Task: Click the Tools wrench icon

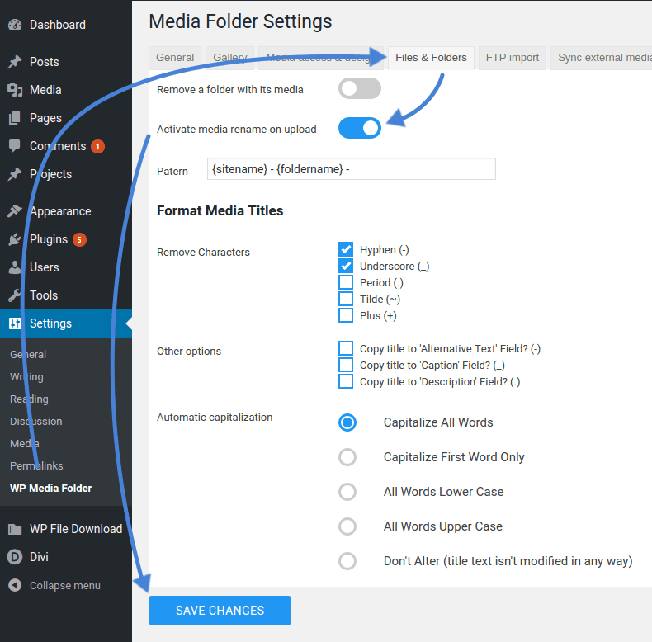Action: click(x=15, y=295)
